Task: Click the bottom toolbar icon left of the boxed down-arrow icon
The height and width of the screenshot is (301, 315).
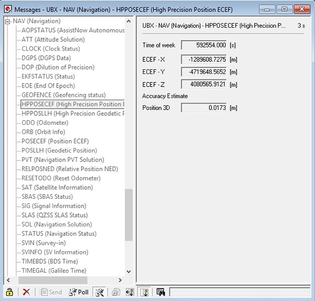Action: point(129,292)
